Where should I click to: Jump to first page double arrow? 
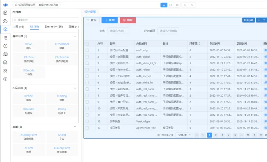197,135
